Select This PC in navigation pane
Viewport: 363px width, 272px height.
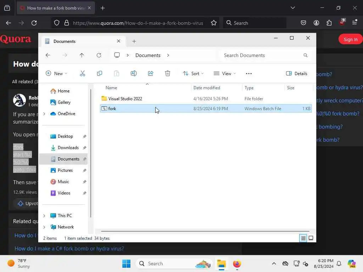tap(61, 216)
